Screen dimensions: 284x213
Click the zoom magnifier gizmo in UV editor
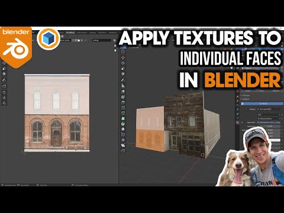115,46
